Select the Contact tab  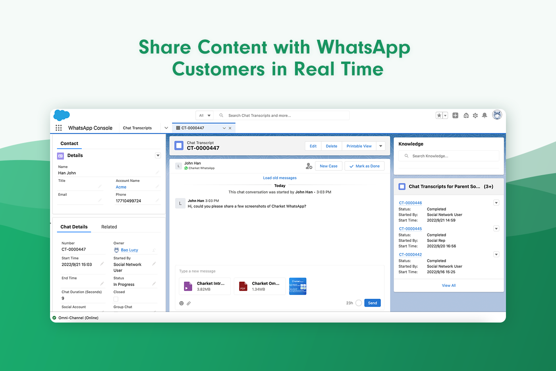coord(69,143)
